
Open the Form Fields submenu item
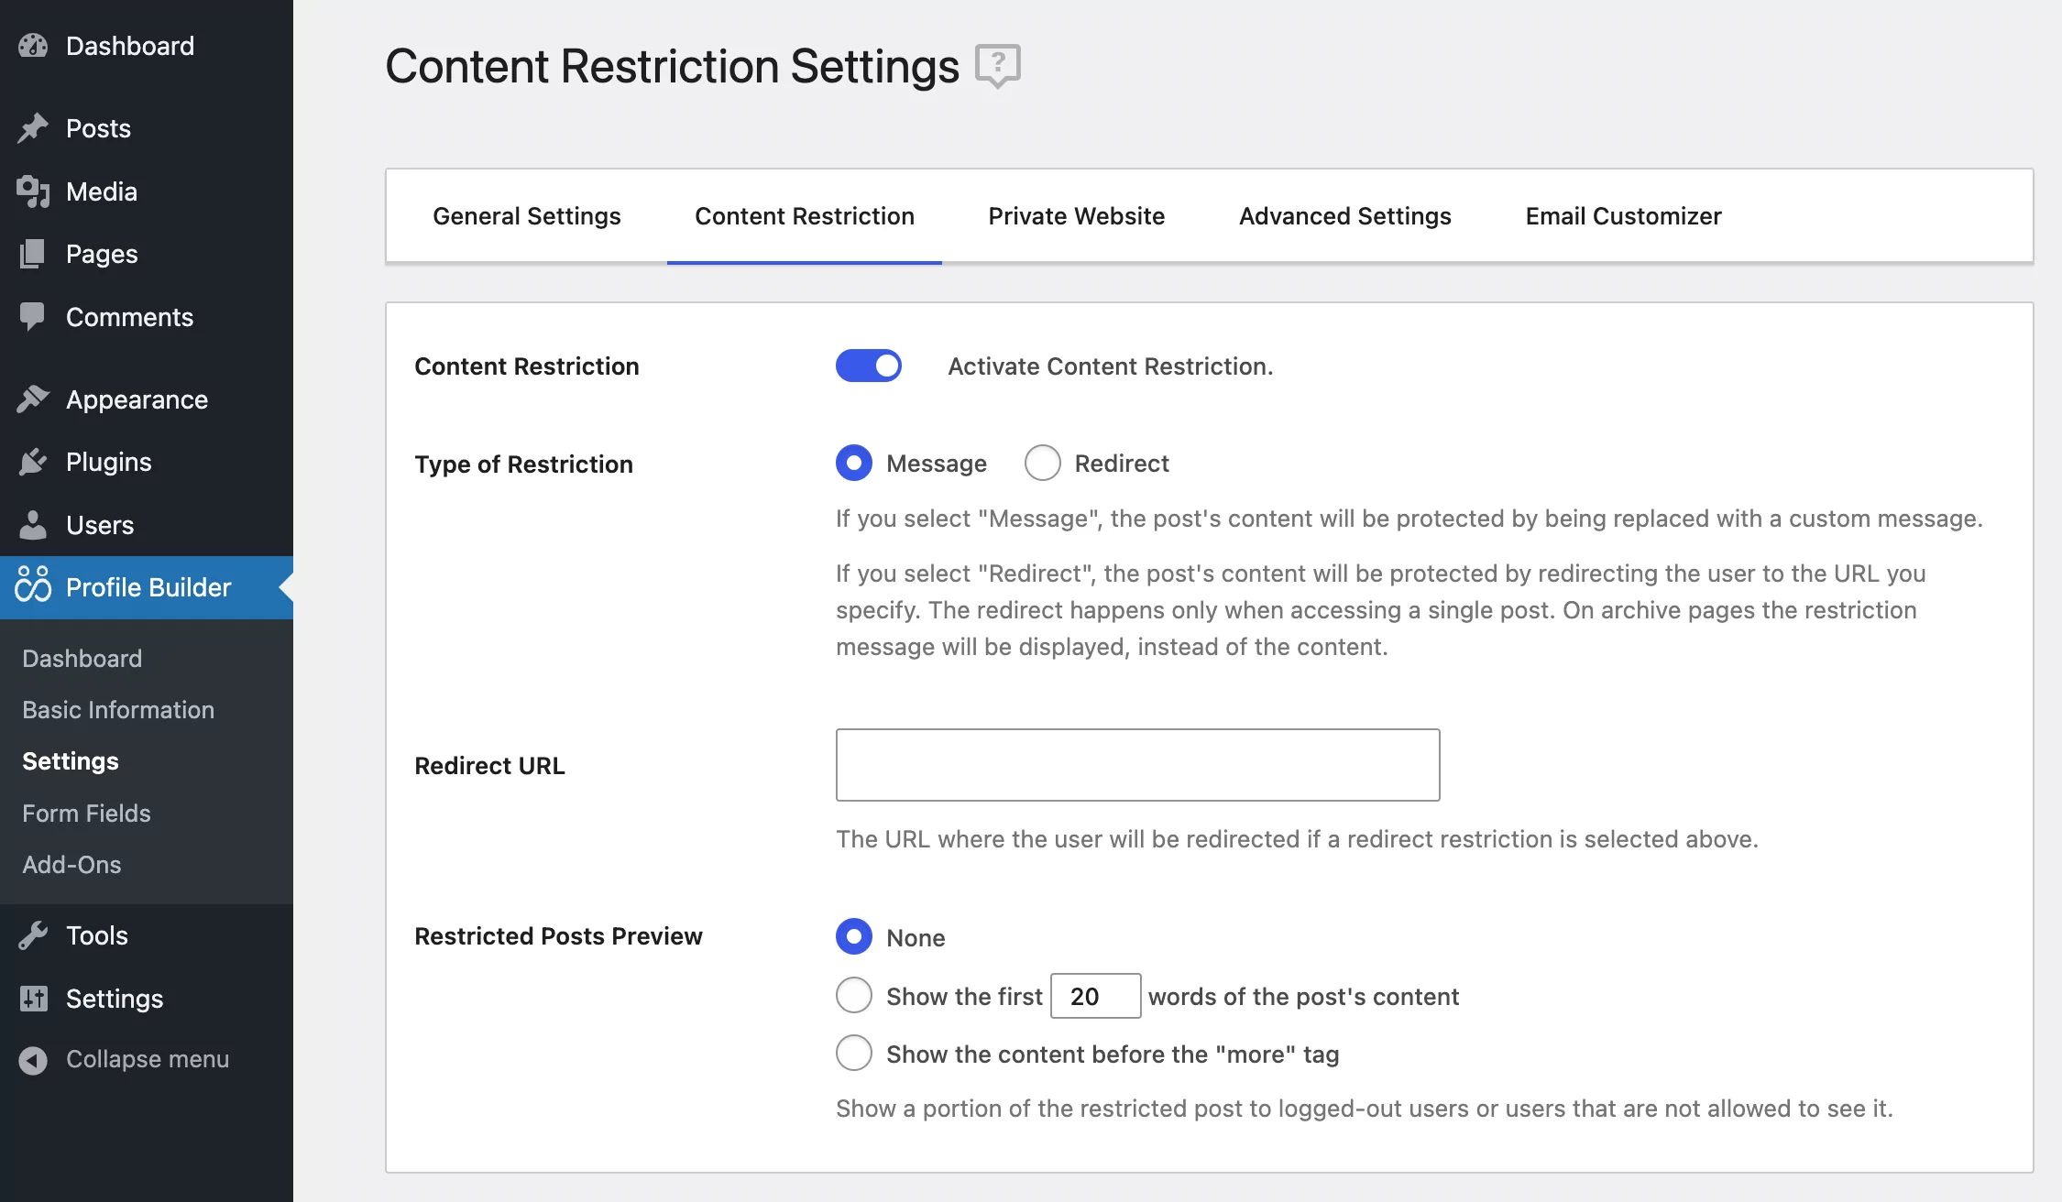(86, 814)
